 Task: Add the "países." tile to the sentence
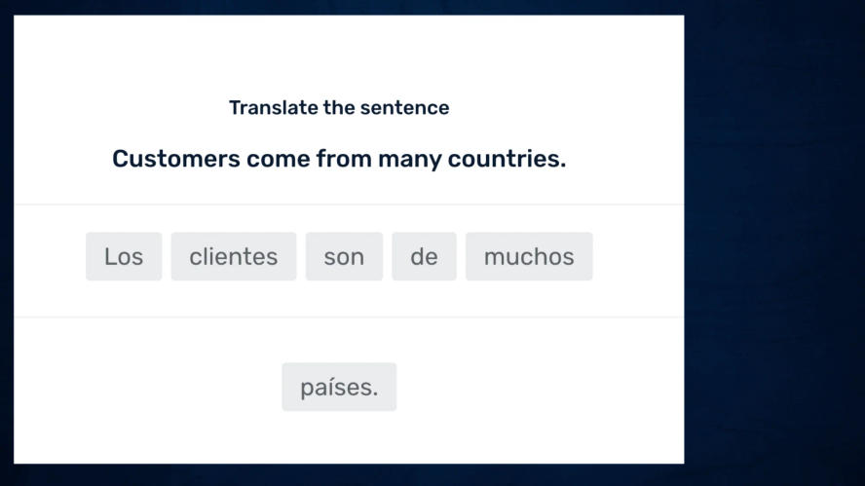click(x=339, y=387)
